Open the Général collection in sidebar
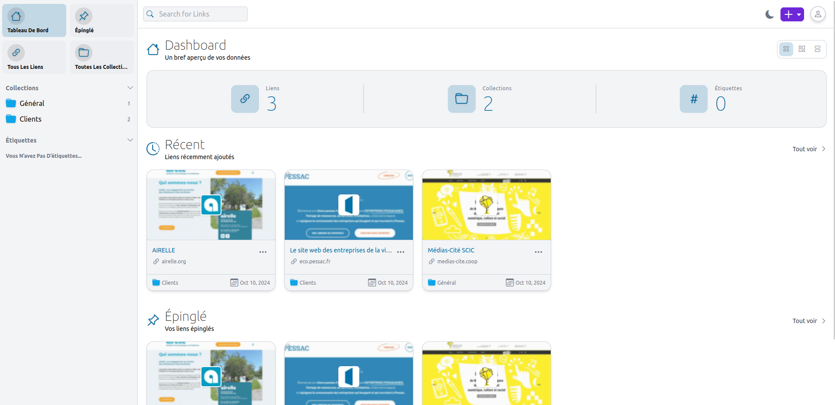This screenshot has height=405, width=835. click(x=68, y=103)
